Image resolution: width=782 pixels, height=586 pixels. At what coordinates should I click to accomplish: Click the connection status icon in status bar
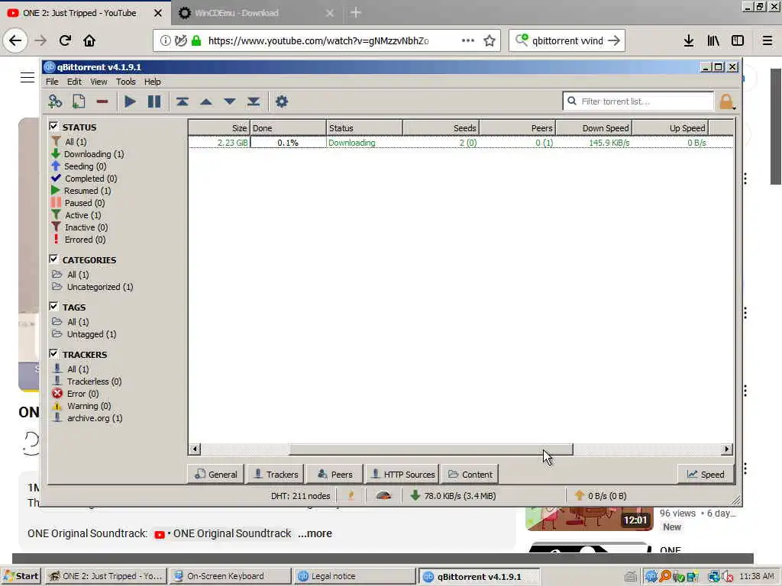point(351,495)
